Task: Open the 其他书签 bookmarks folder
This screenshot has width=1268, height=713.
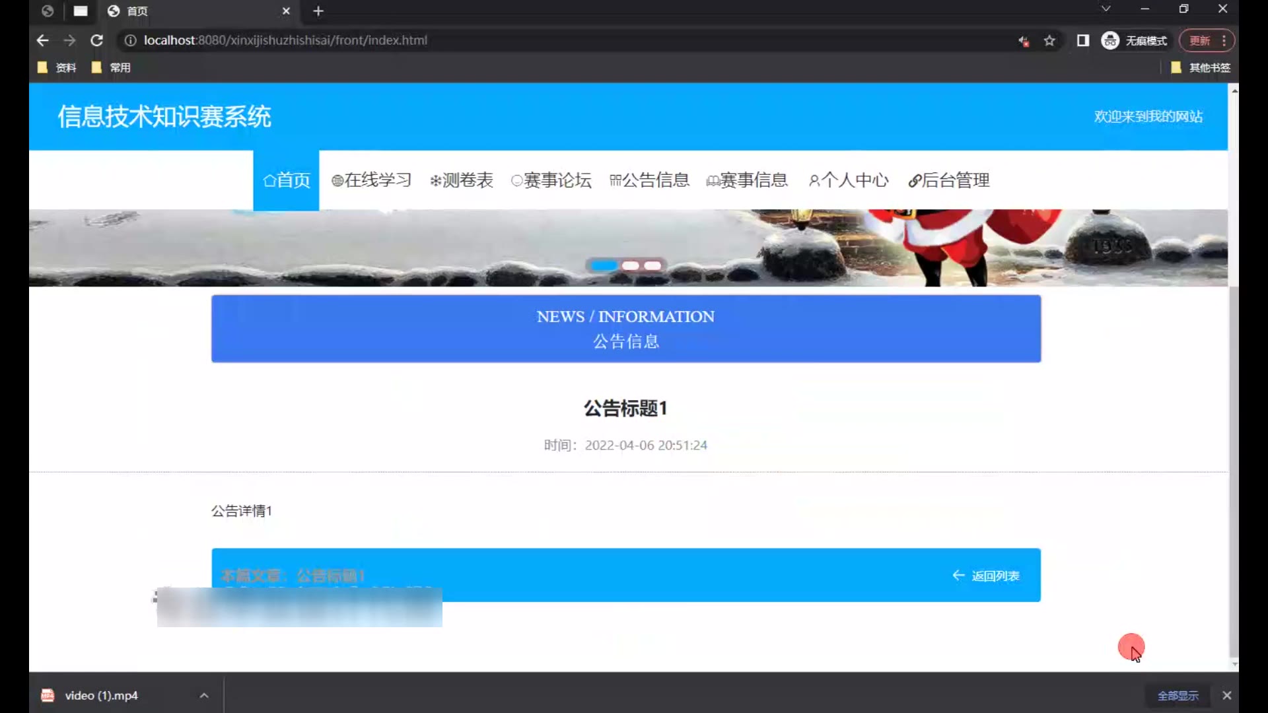Action: (x=1201, y=67)
